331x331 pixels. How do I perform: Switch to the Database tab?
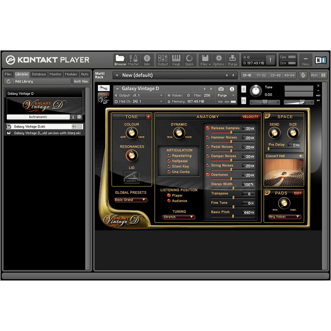click(x=39, y=74)
